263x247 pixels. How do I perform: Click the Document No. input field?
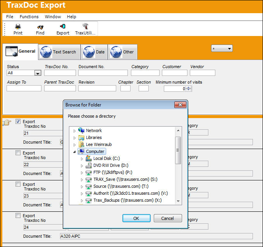click(x=103, y=73)
